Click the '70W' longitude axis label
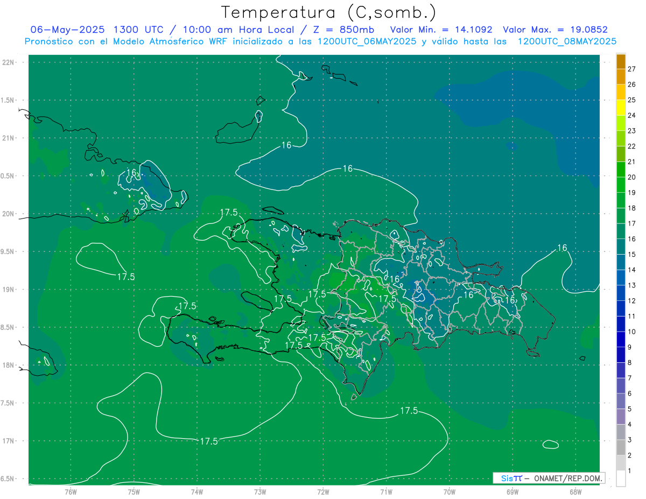Image resolution: width=646 pixels, height=499 pixels. pos(450,492)
